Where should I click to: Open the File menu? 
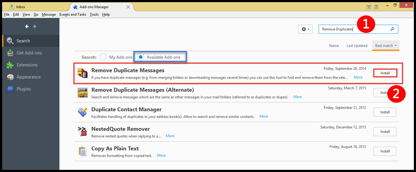pos(6,15)
